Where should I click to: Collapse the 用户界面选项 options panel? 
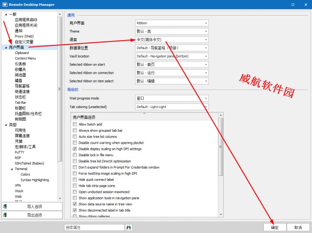(x=144, y=113)
